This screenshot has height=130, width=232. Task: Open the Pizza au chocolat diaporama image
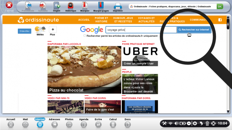click(x=84, y=70)
